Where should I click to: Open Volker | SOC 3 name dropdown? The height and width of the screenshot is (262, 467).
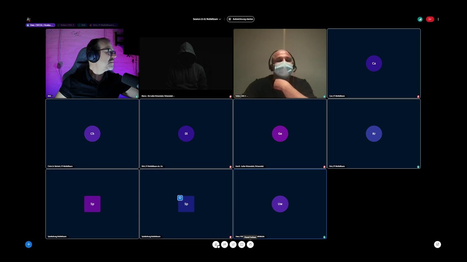(x=242, y=96)
